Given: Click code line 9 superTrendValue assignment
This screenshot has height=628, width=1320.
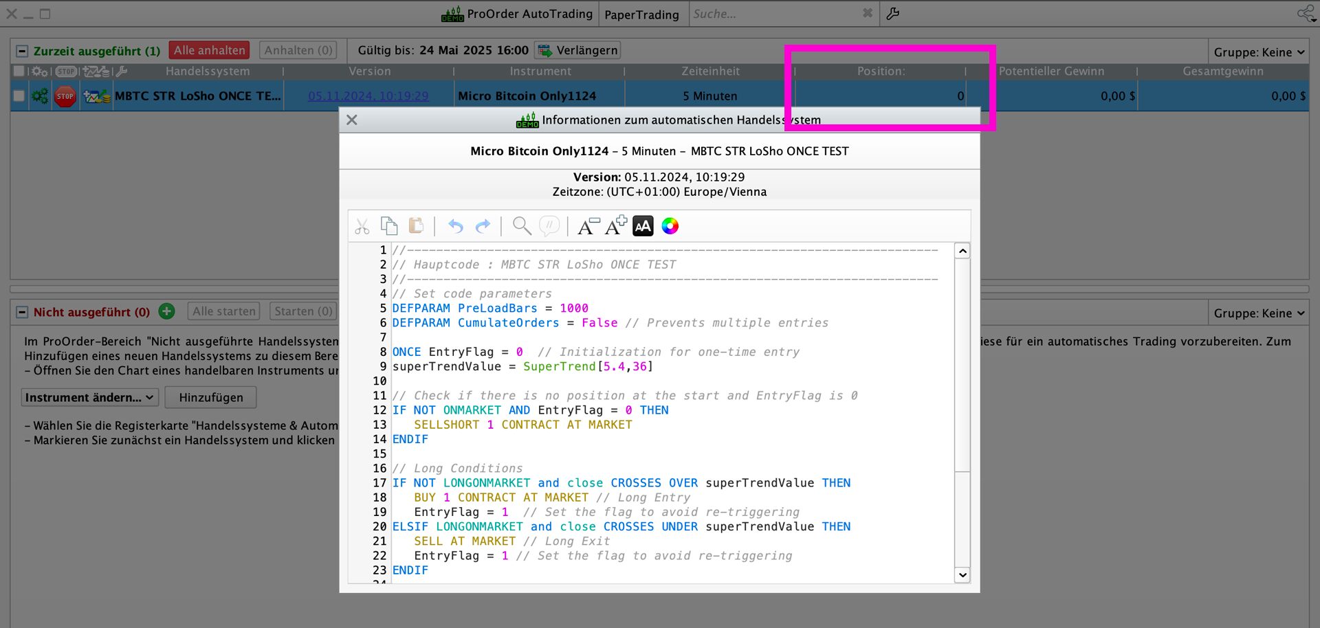Looking at the screenshot, I should click(x=522, y=367).
